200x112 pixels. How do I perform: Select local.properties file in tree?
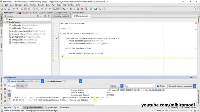22,43
